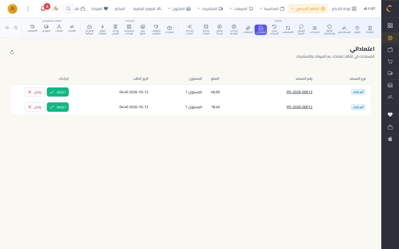Open الشركة (Company) settings icon
This screenshot has width=399, height=249.
370,29
